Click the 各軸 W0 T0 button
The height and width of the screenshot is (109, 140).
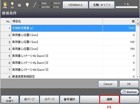[x=102, y=5]
